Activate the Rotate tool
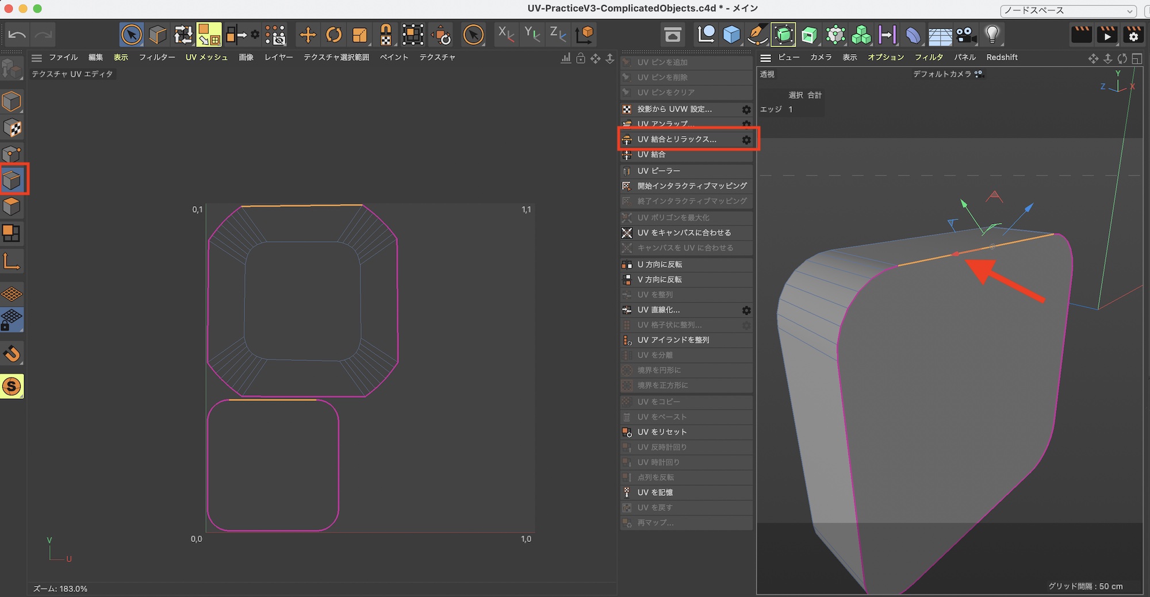Image resolution: width=1150 pixels, height=597 pixels. pos(333,35)
